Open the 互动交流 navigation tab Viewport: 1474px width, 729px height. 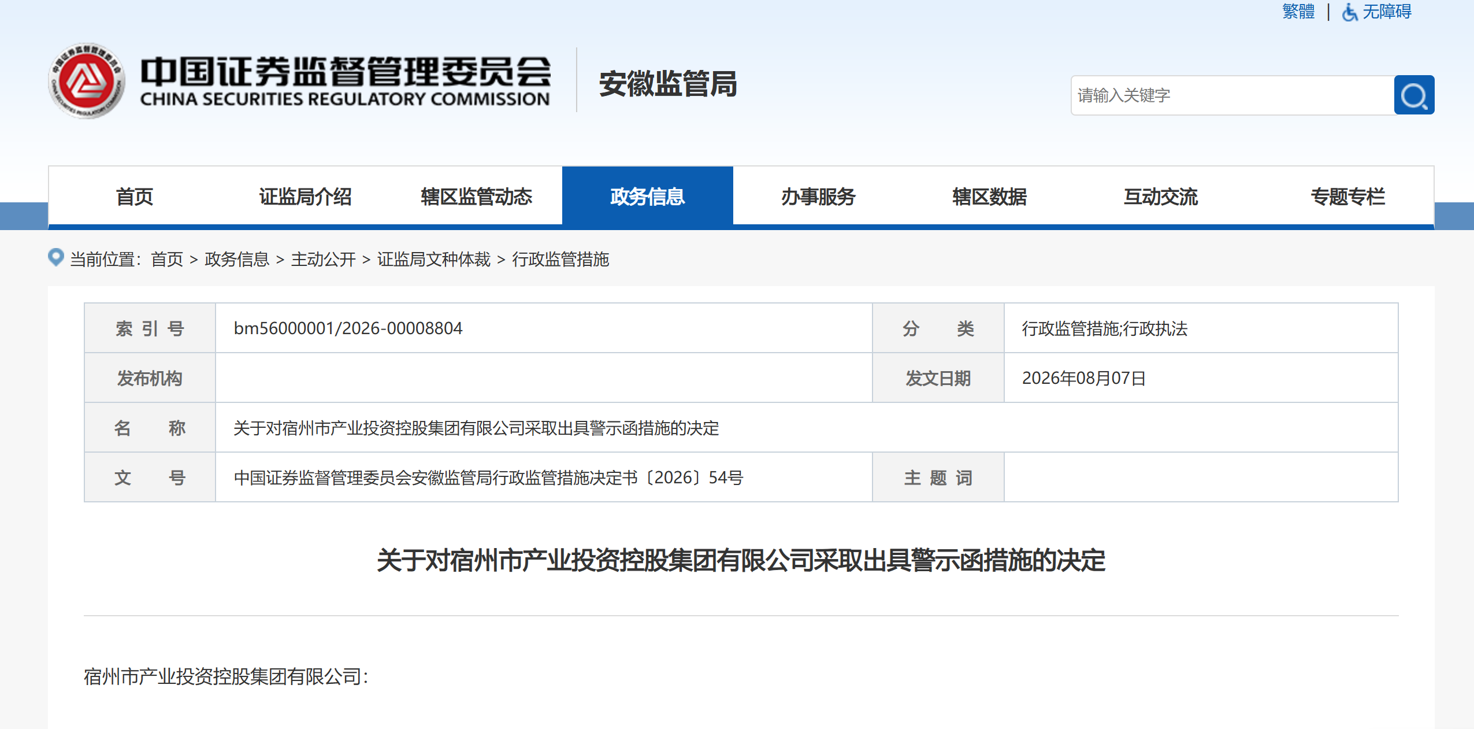pyautogui.click(x=1160, y=197)
